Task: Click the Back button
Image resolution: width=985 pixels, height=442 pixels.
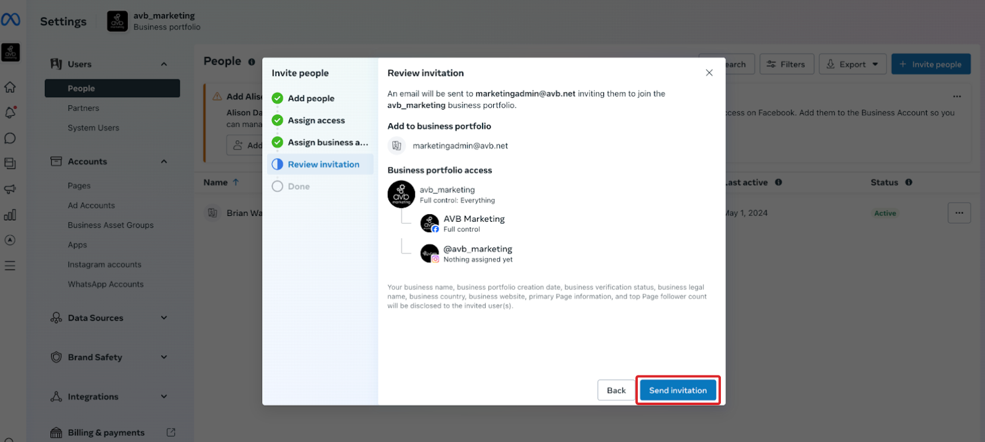Action: 616,390
